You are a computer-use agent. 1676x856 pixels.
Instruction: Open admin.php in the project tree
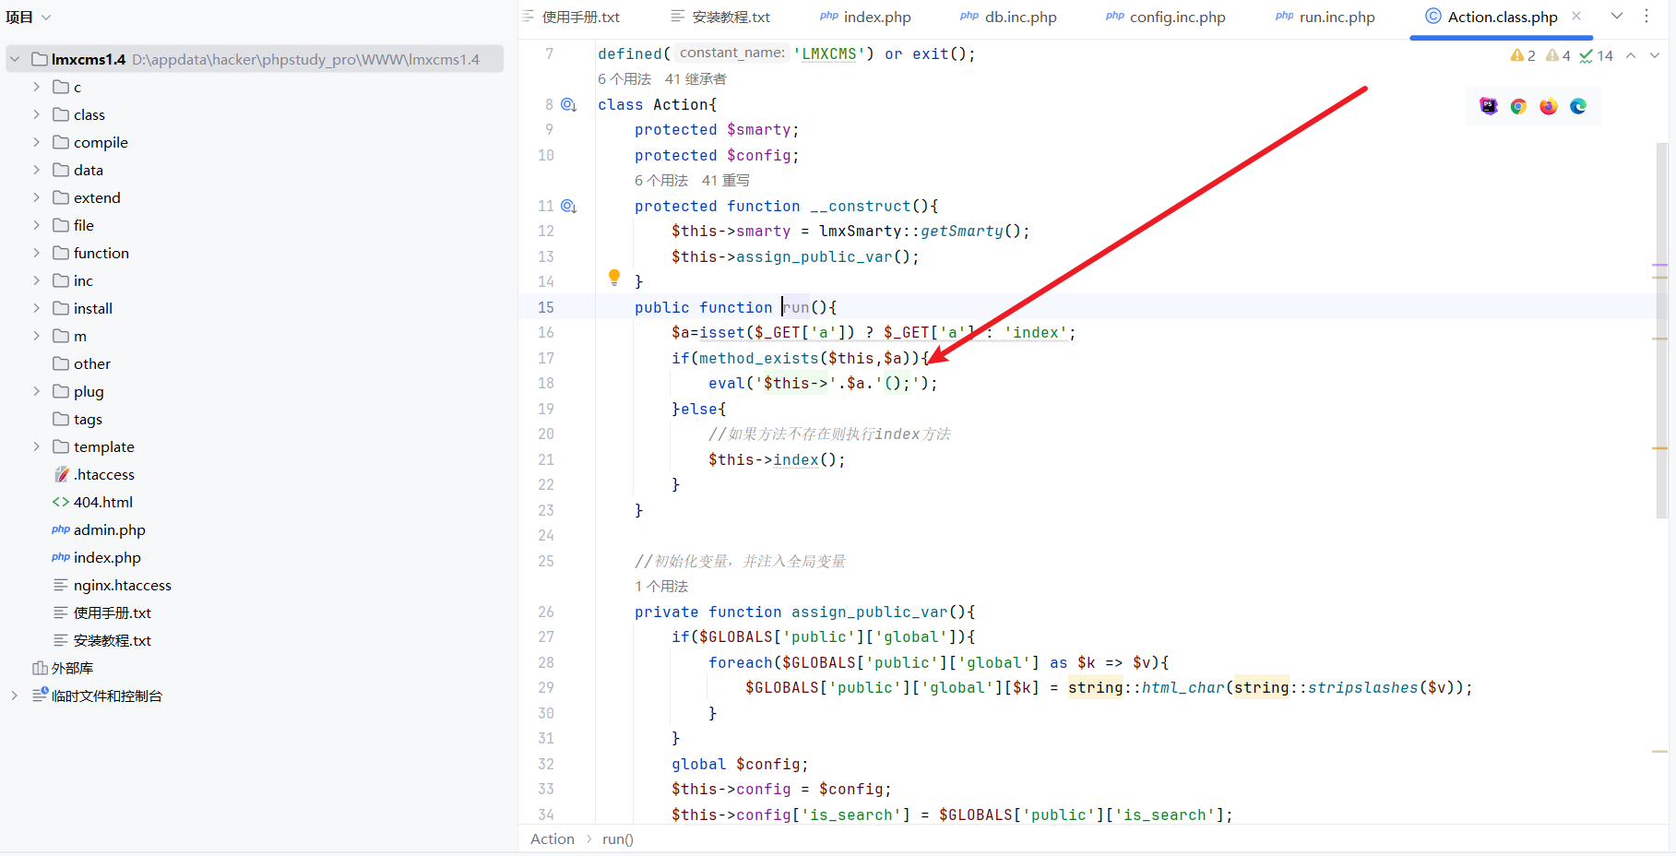pyautogui.click(x=109, y=529)
